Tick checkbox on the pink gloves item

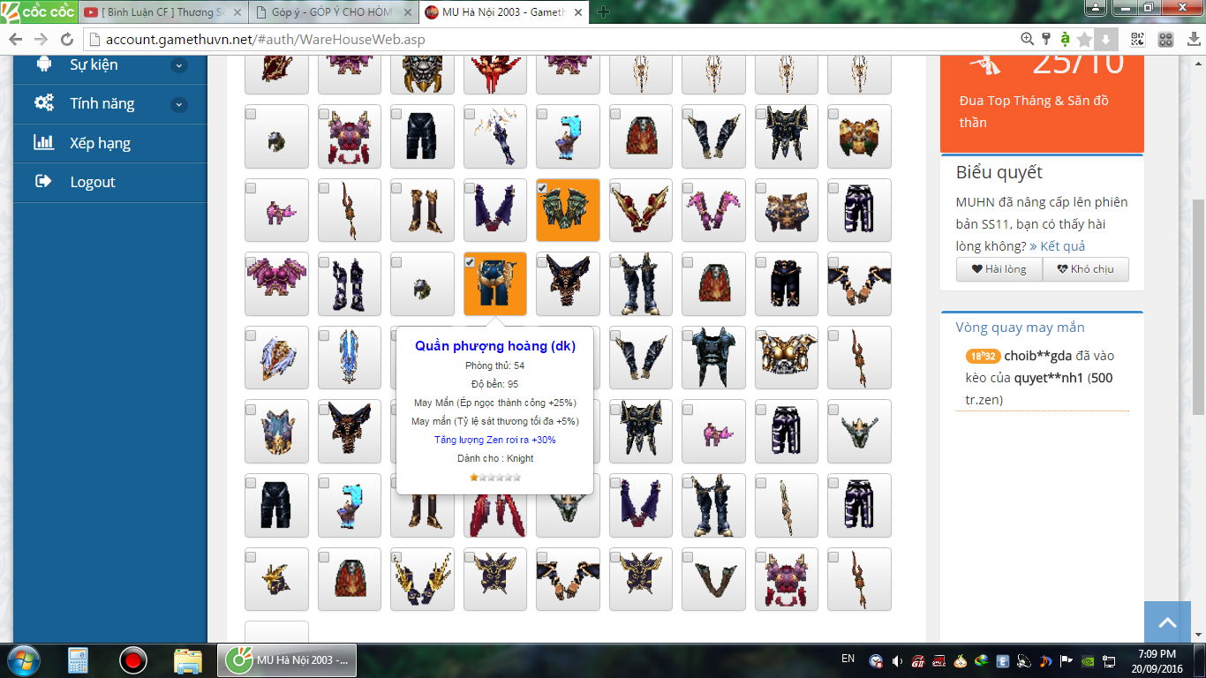tap(688, 188)
